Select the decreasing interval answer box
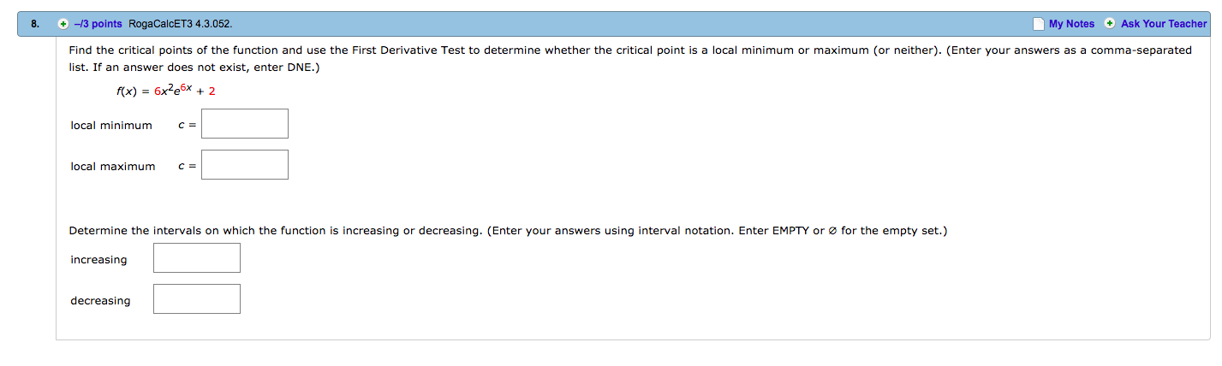 (x=197, y=299)
